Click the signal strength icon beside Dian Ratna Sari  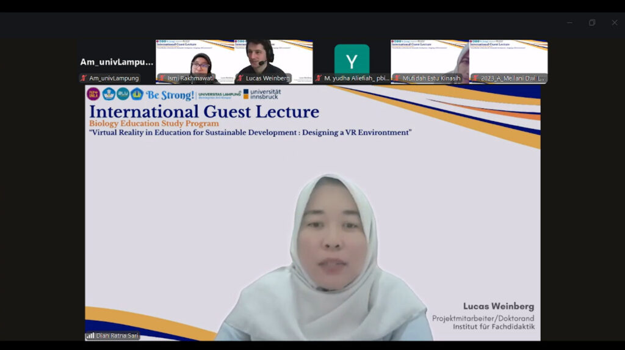tap(90, 335)
